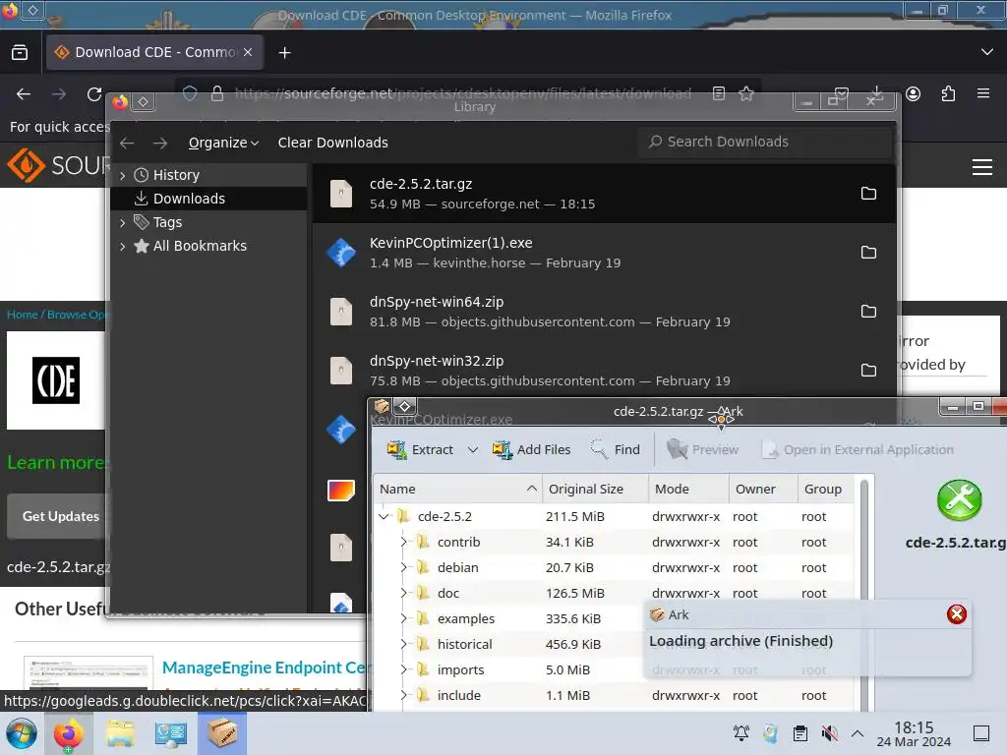The height and width of the screenshot is (755, 1007).
Task: Expand All Bookmarks in Library sidebar
Action: [x=123, y=246]
